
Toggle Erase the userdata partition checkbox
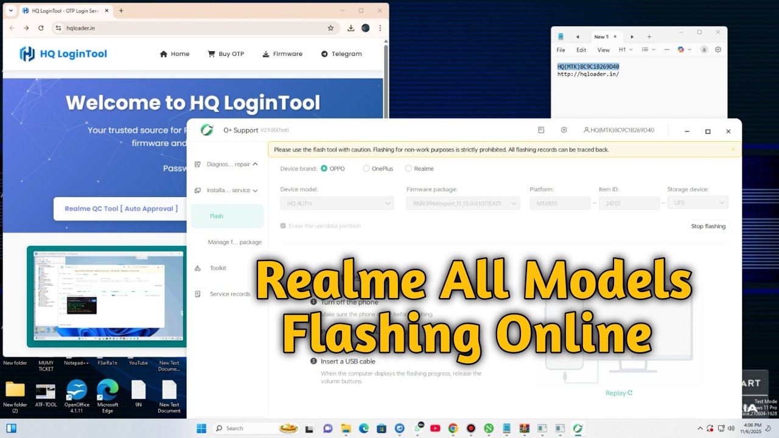(x=283, y=226)
